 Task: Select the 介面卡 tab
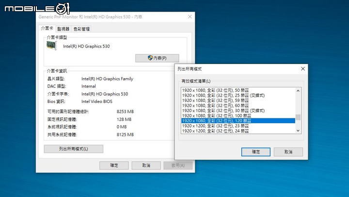(x=47, y=28)
